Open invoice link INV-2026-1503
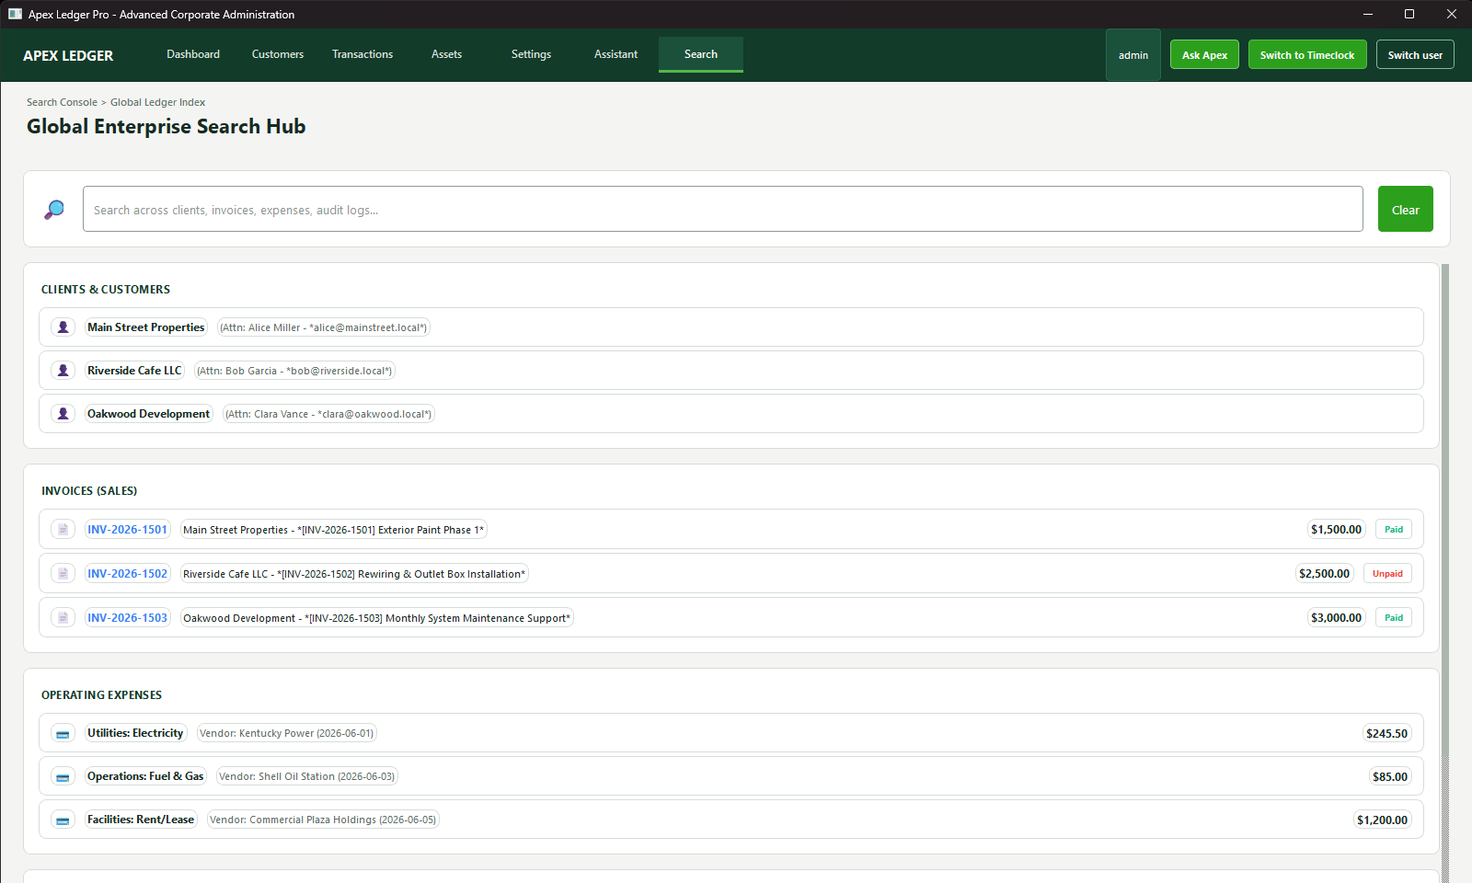This screenshot has height=883, width=1472. click(128, 618)
